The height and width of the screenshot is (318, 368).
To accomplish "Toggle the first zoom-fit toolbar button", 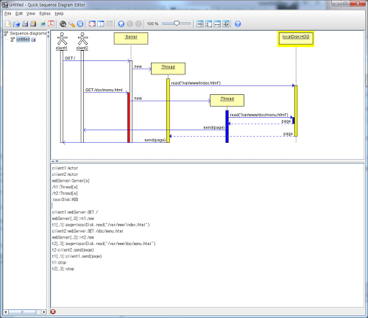I will click(x=200, y=24).
